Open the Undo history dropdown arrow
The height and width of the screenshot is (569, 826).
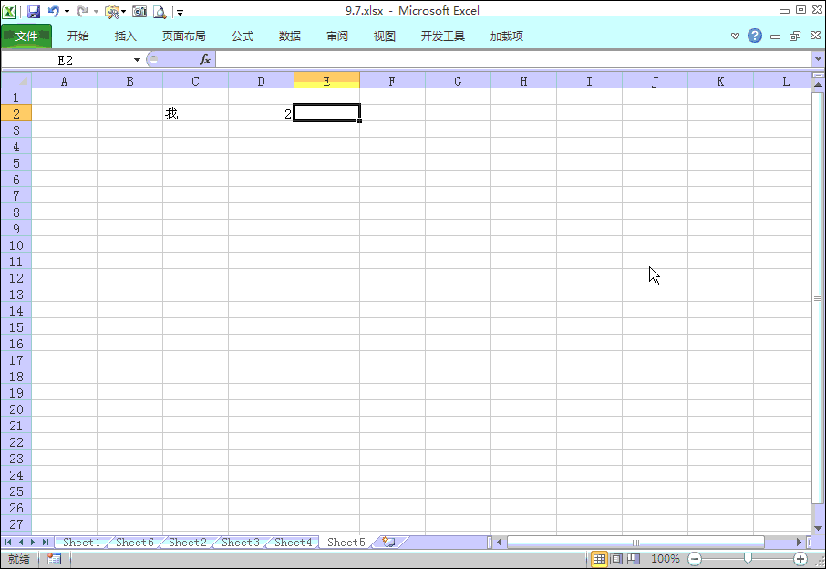coord(67,11)
